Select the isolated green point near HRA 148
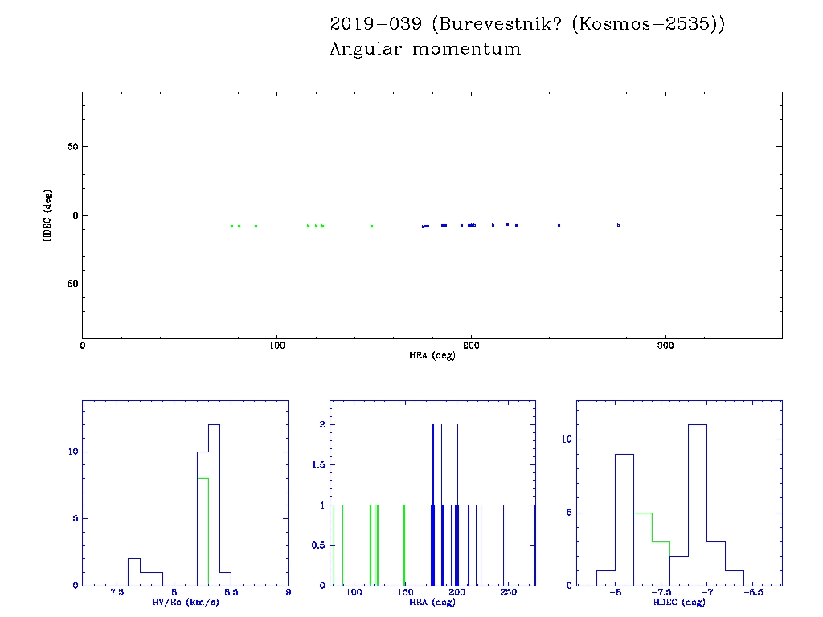Viewport: 823px width, 617px height. pos(371,226)
